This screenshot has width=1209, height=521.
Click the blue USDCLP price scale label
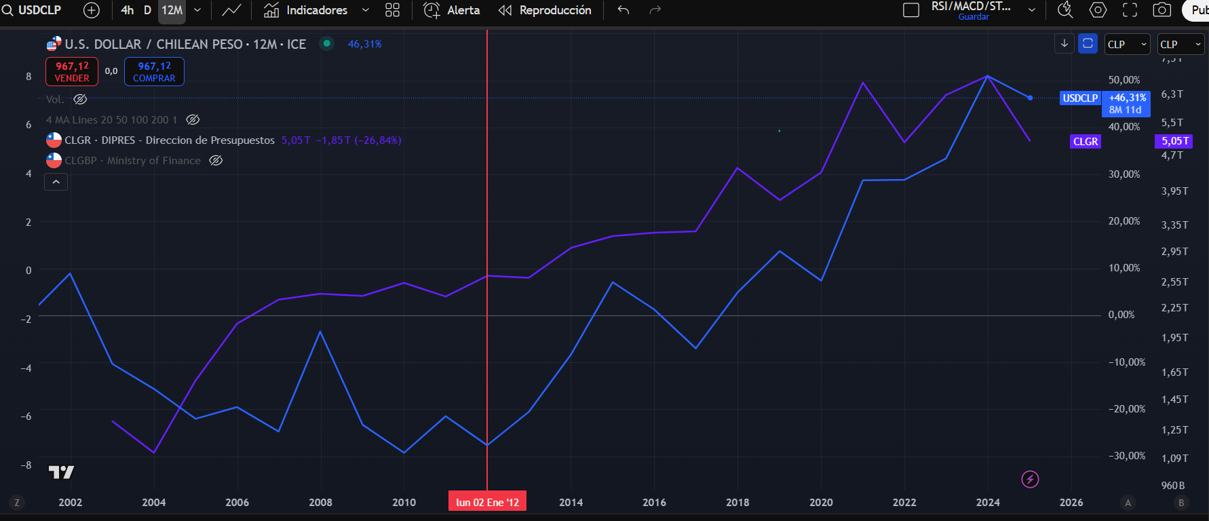pyautogui.click(x=1080, y=98)
